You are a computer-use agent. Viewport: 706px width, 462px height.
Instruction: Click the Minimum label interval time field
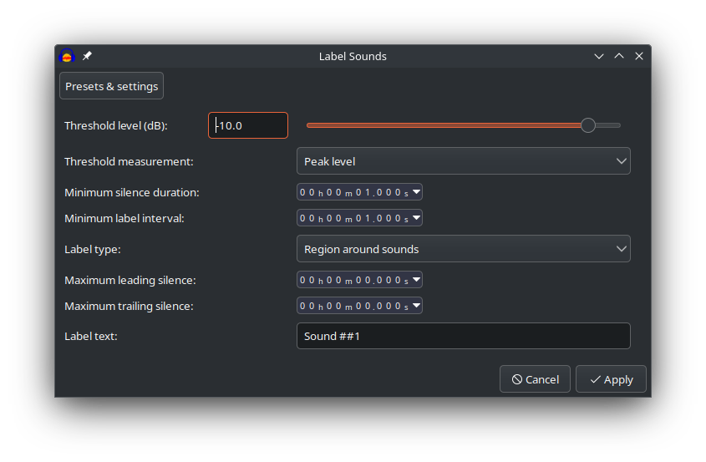tap(353, 218)
